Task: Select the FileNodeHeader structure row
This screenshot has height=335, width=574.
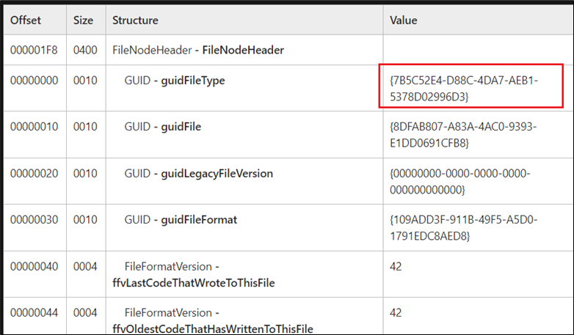Action: 197,51
